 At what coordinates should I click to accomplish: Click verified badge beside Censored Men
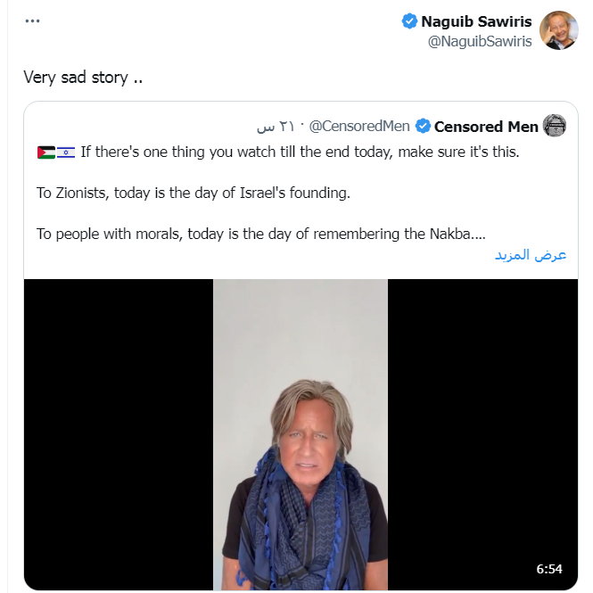click(424, 127)
